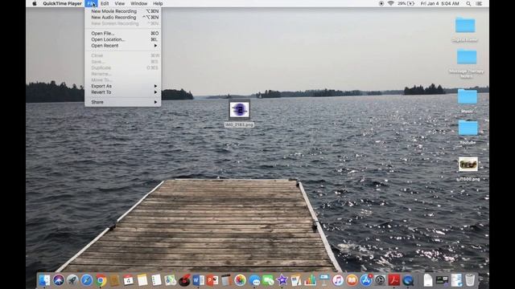
Task: Click the date and time in menu bar
Action: 440,3
